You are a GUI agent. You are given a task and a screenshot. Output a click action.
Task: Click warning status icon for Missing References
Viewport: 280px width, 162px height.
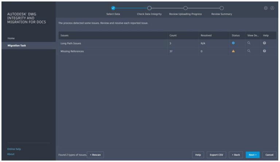[233, 51]
